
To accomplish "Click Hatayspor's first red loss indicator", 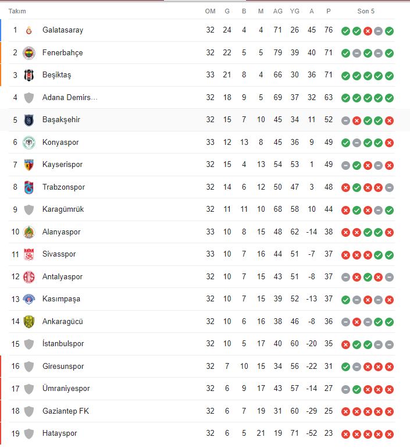I will [345, 434].
